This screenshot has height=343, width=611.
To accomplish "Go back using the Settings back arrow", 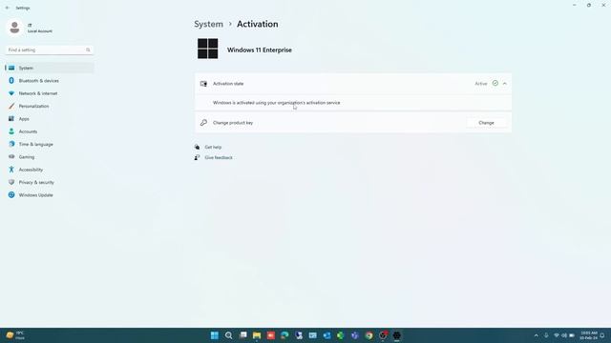I will click(x=8, y=8).
